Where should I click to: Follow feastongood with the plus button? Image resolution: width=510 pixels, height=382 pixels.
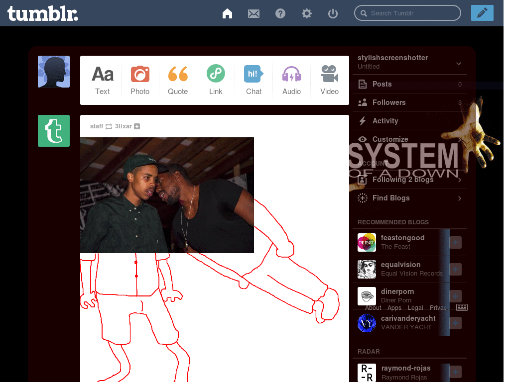[x=455, y=242]
